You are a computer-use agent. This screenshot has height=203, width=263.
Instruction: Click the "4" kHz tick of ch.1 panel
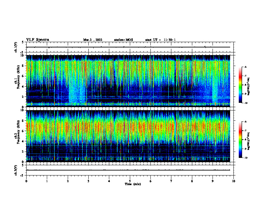23,87
